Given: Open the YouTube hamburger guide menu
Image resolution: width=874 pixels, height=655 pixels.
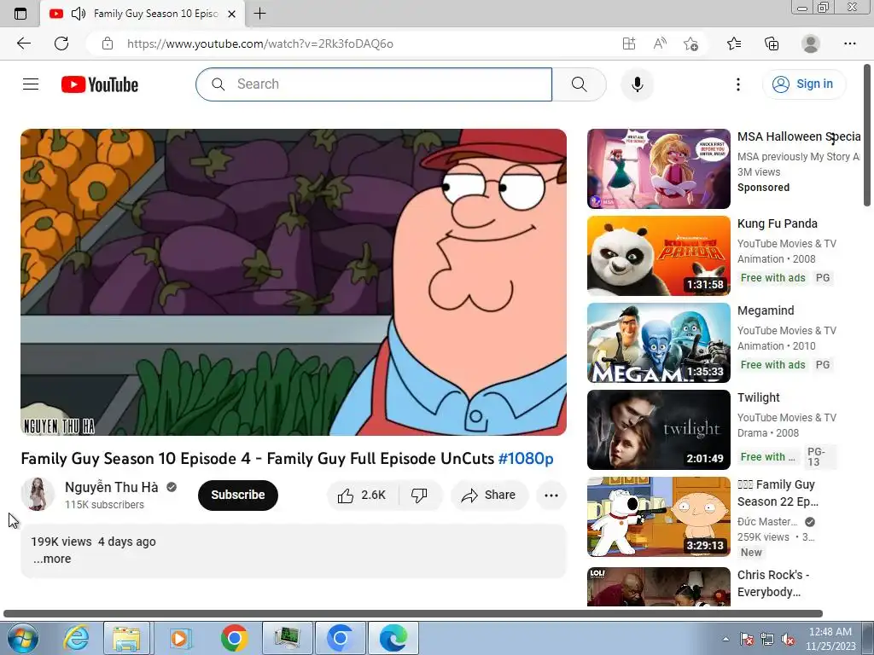Looking at the screenshot, I should coord(31,84).
